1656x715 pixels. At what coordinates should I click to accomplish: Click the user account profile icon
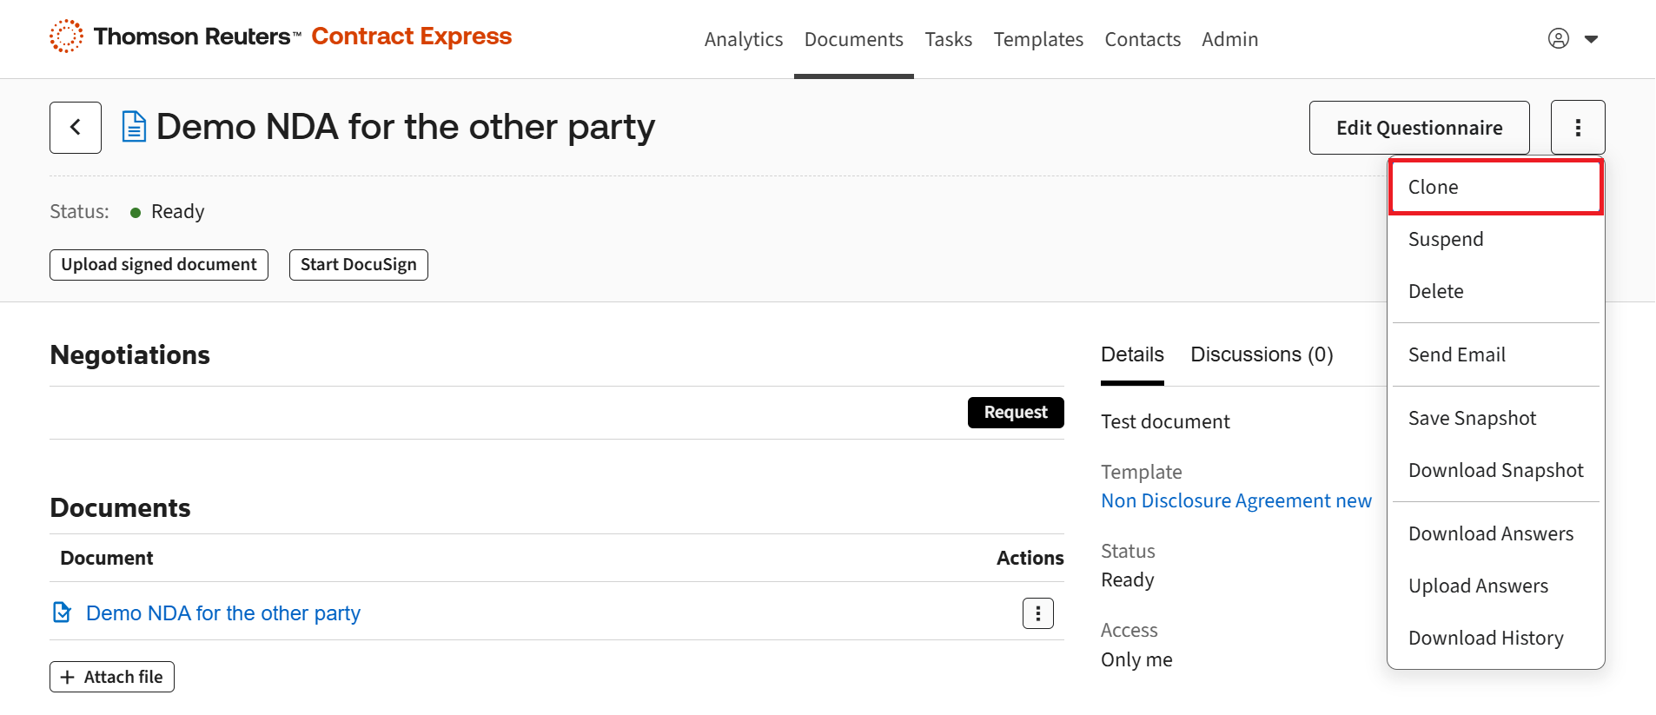click(1559, 39)
